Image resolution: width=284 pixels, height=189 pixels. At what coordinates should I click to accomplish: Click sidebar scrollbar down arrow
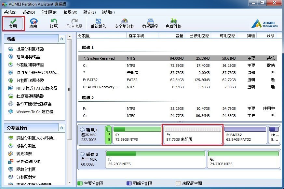tap(70, 182)
